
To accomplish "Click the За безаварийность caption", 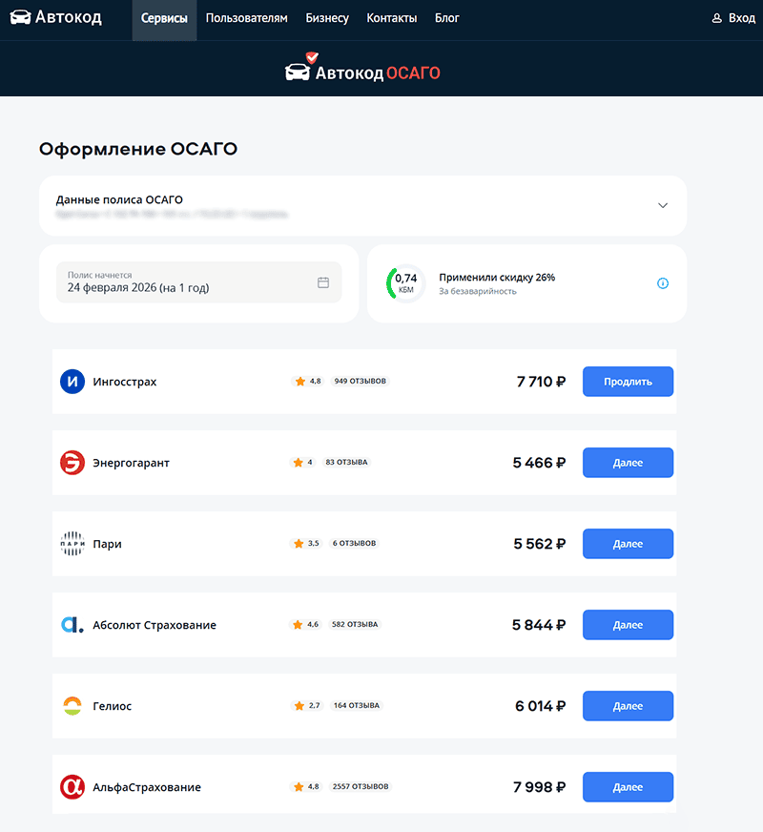I will tap(477, 291).
